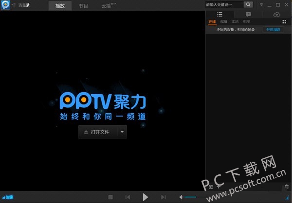
Task: Skip to the next video
Action: (x=164, y=197)
